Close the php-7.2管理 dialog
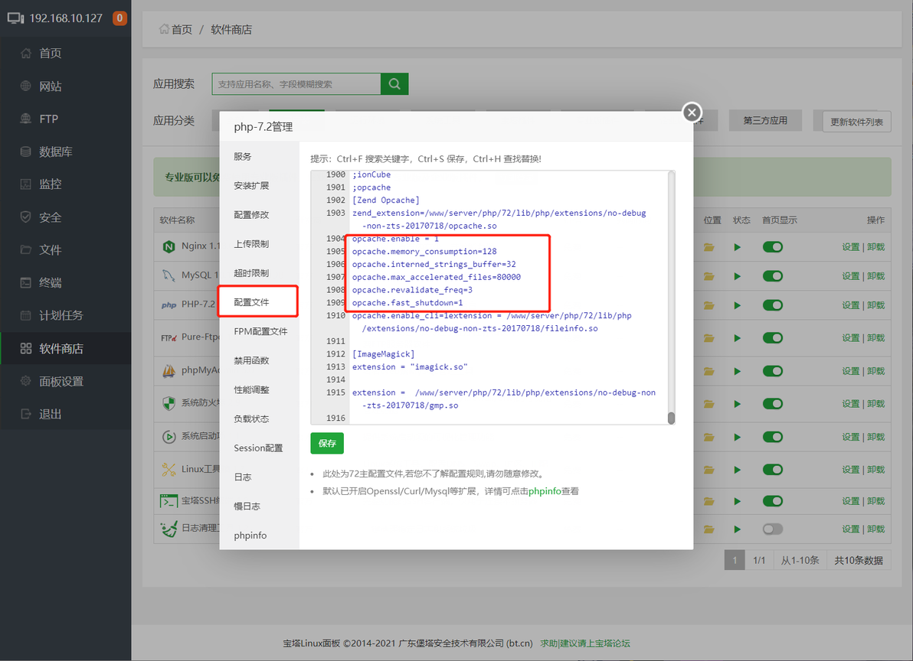The height and width of the screenshot is (661, 913). [692, 112]
